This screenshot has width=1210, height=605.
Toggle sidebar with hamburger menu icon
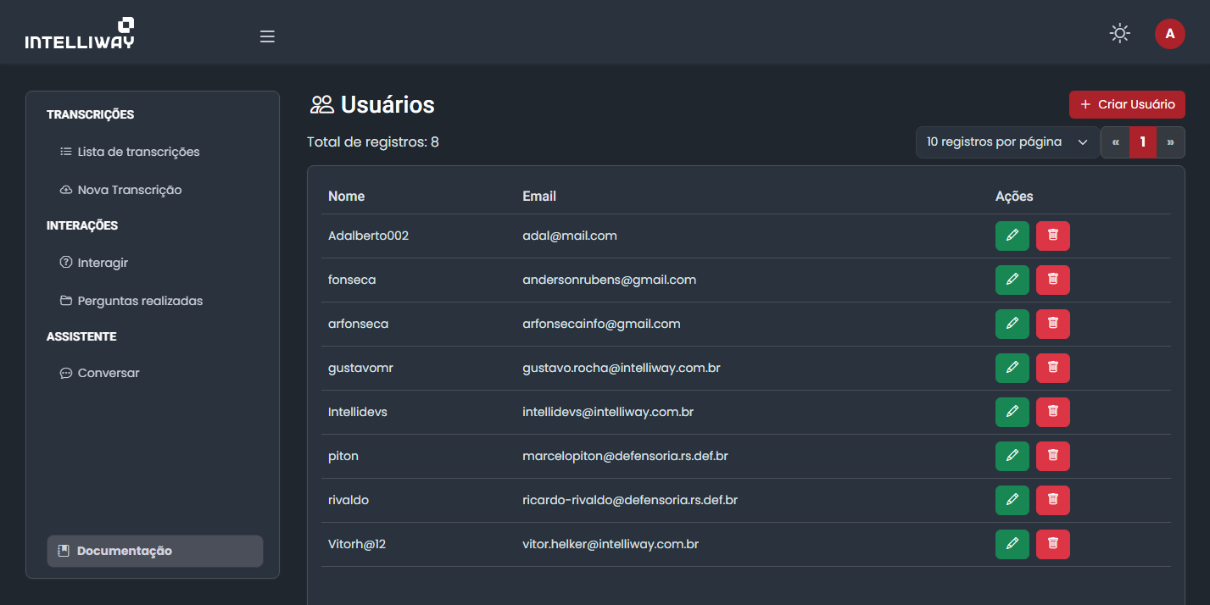coord(267,36)
